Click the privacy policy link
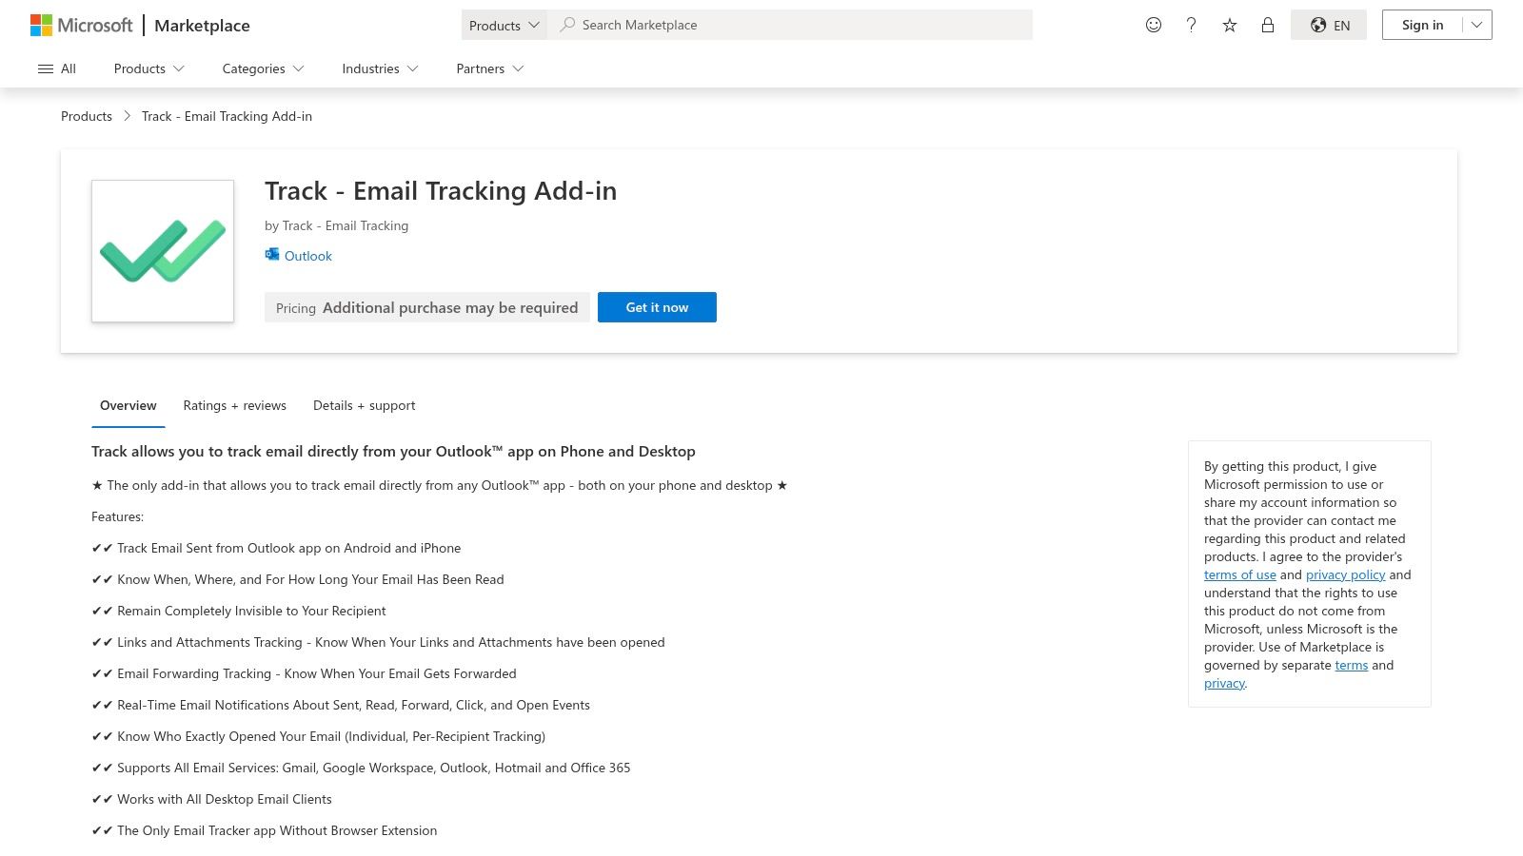 tap(1345, 574)
